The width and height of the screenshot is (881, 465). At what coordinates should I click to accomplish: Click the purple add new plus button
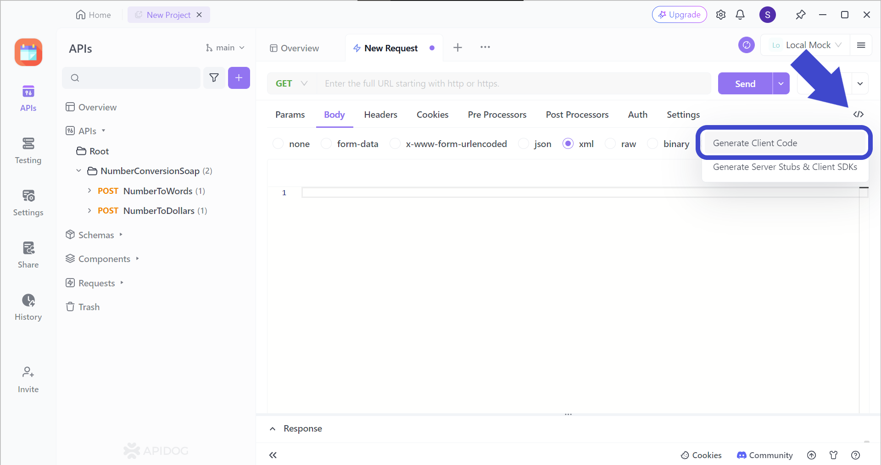click(239, 78)
